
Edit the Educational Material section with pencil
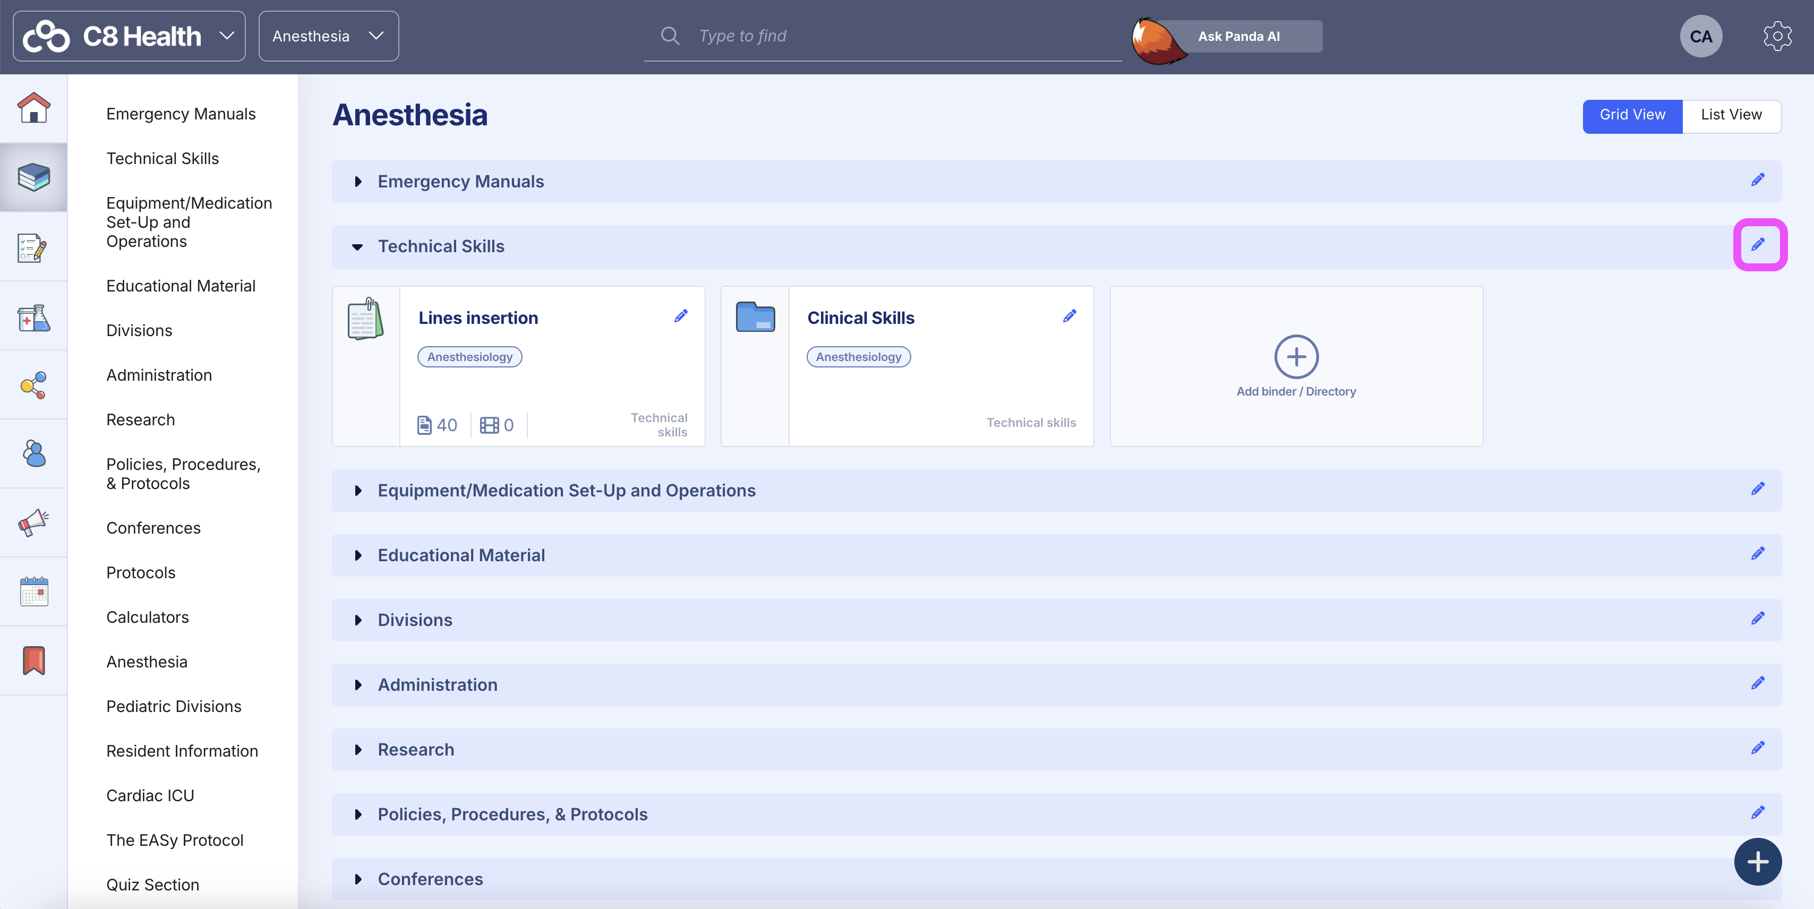1758,554
